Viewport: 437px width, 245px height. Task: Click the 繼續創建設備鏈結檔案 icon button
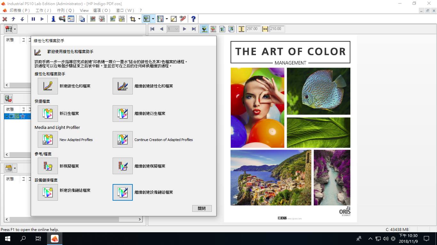123,192
